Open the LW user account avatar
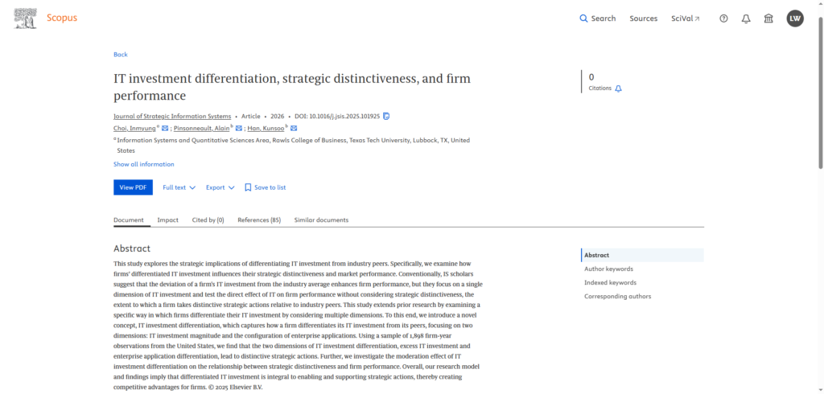Screen dimensions: 824x394 (x=794, y=18)
